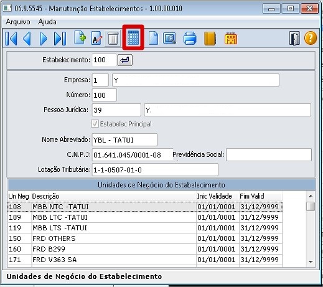Select row MBB LTC -TATUI
Screen dimensions: 323x287
point(145,217)
